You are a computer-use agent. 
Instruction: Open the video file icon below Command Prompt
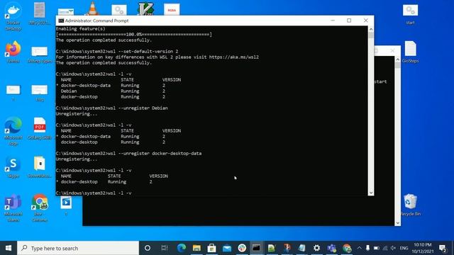[66, 205]
